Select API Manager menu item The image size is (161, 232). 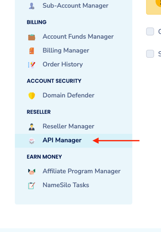74,141
